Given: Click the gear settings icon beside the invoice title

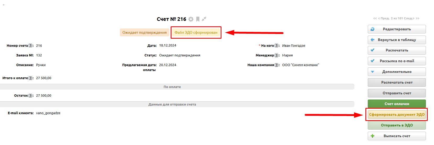Looking at the screenshot, I should point(191,19).
